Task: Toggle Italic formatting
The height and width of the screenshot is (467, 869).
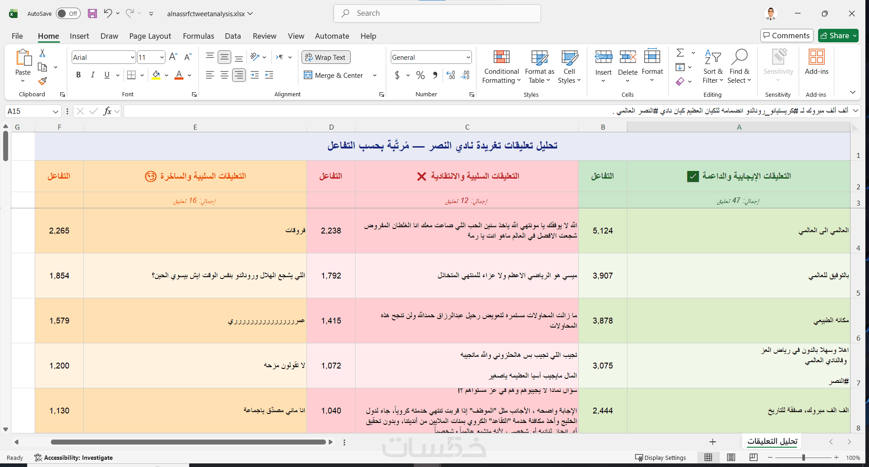Action: 92,75
